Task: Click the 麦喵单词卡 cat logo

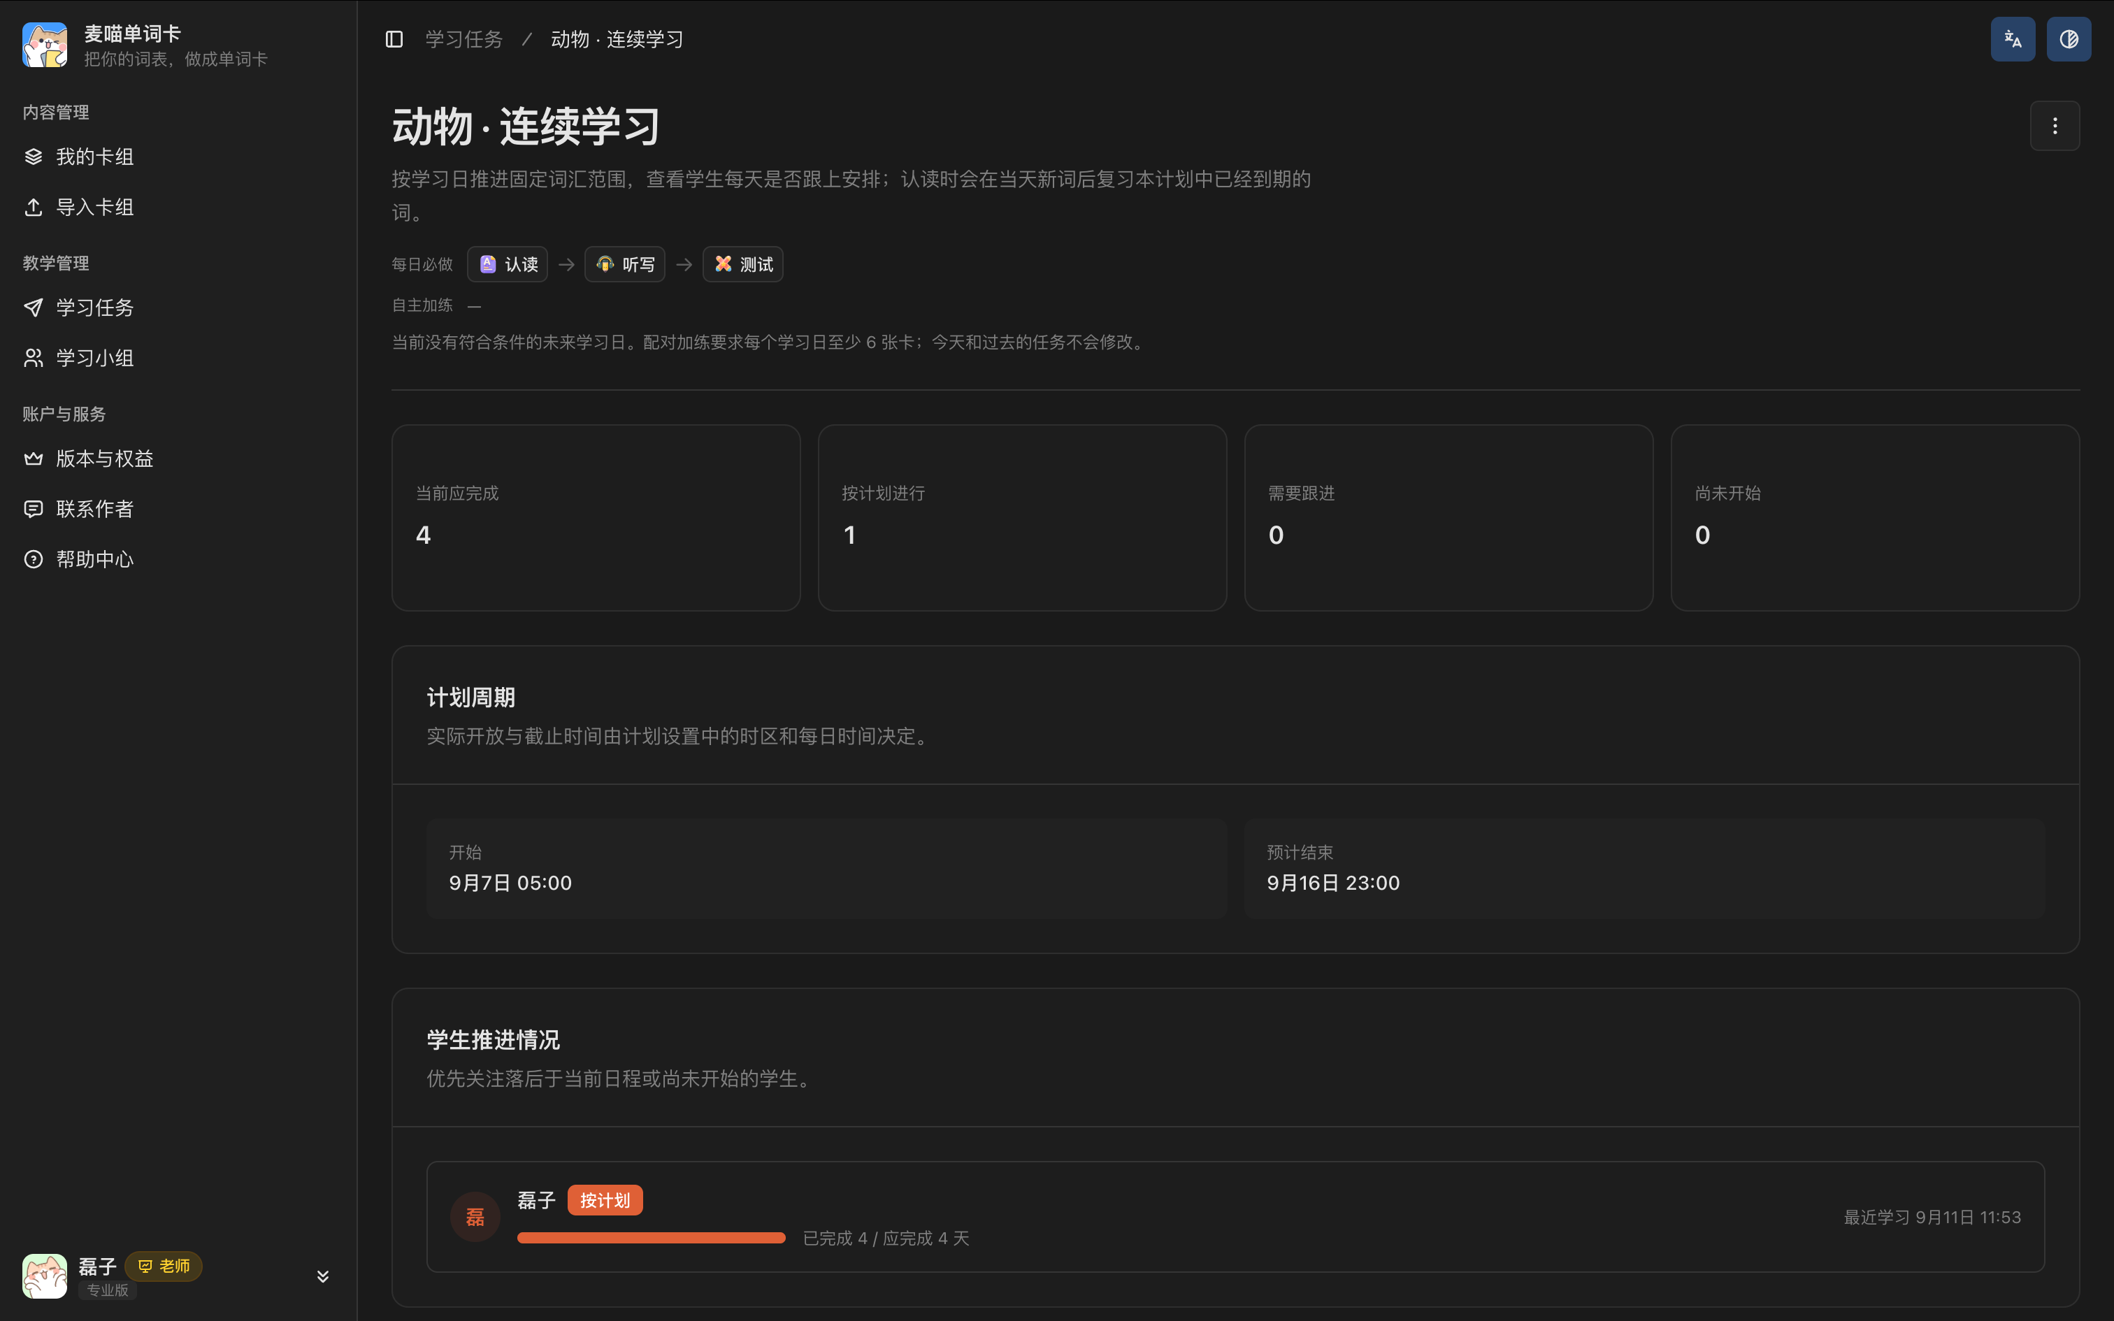Action: [45, 45]
